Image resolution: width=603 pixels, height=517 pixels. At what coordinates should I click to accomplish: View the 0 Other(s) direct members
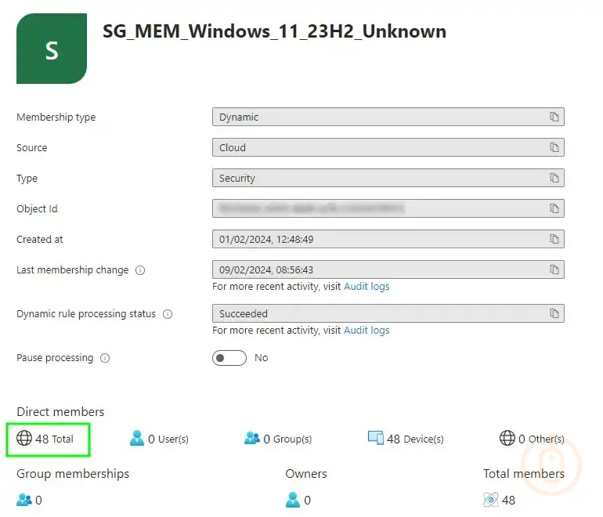(x=533, y=439)
